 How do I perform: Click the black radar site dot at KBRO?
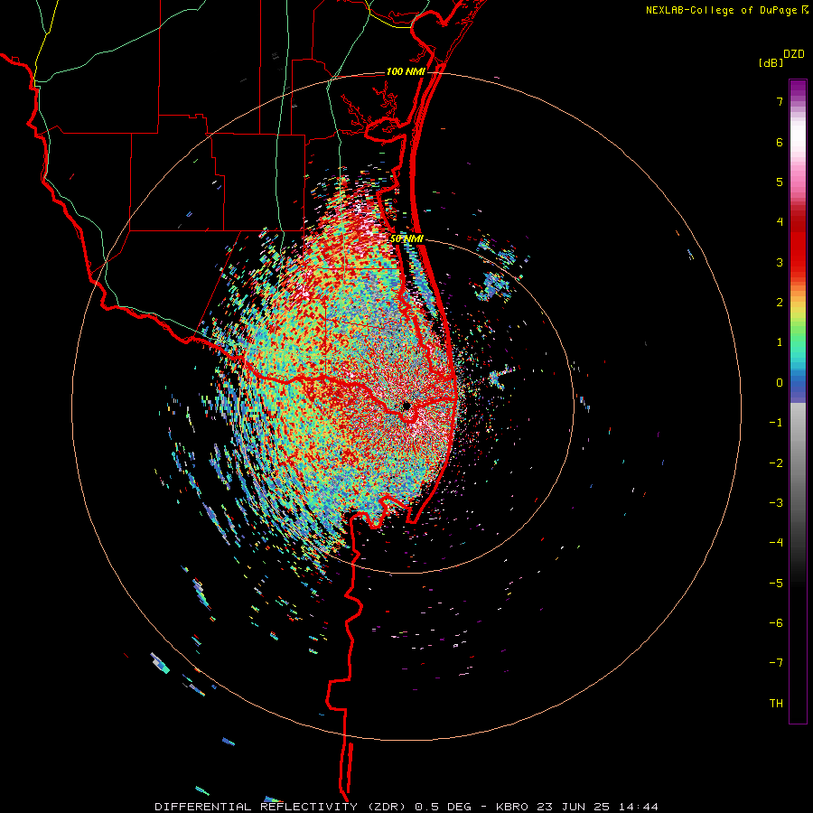406,406
